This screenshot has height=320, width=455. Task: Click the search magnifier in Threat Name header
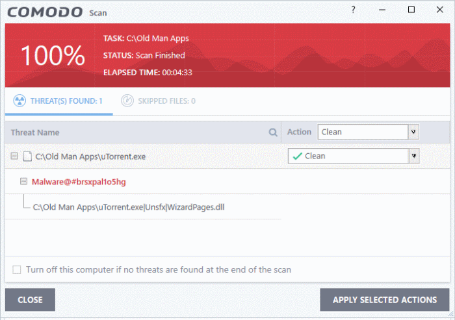point(273,132)
